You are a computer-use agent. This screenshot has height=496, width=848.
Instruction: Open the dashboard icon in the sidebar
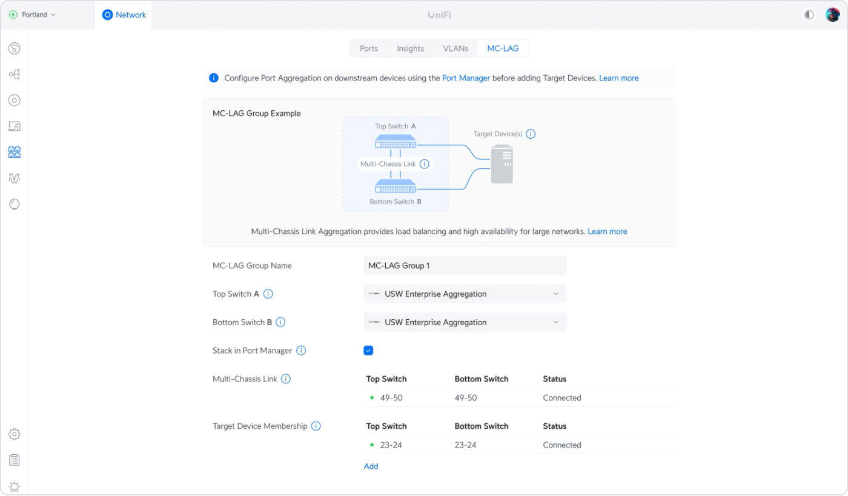[15, 48]
